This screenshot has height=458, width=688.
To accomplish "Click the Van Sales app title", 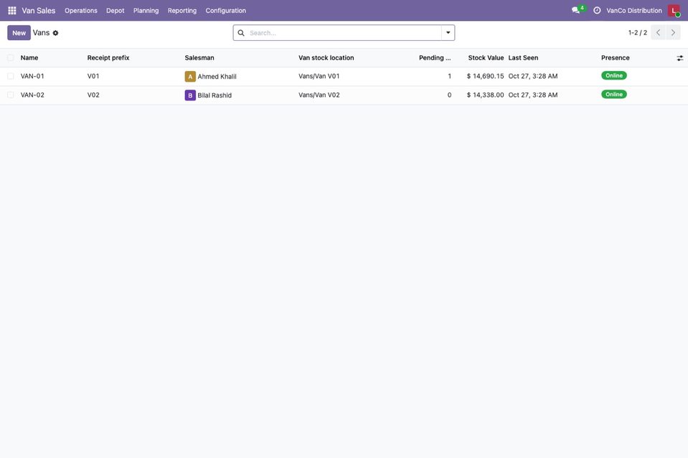I will coord(39,11).
